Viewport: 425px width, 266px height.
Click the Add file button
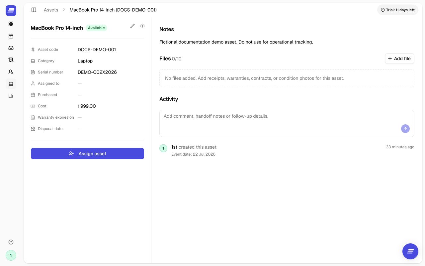pyautogui.click(x=399, y=59)
